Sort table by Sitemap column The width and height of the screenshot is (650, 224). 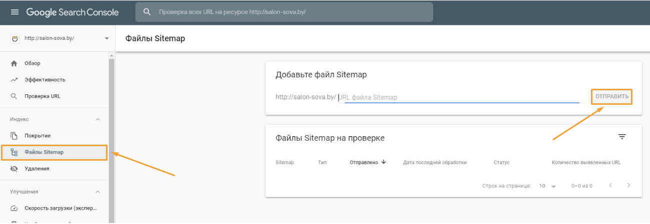(284, 163)
